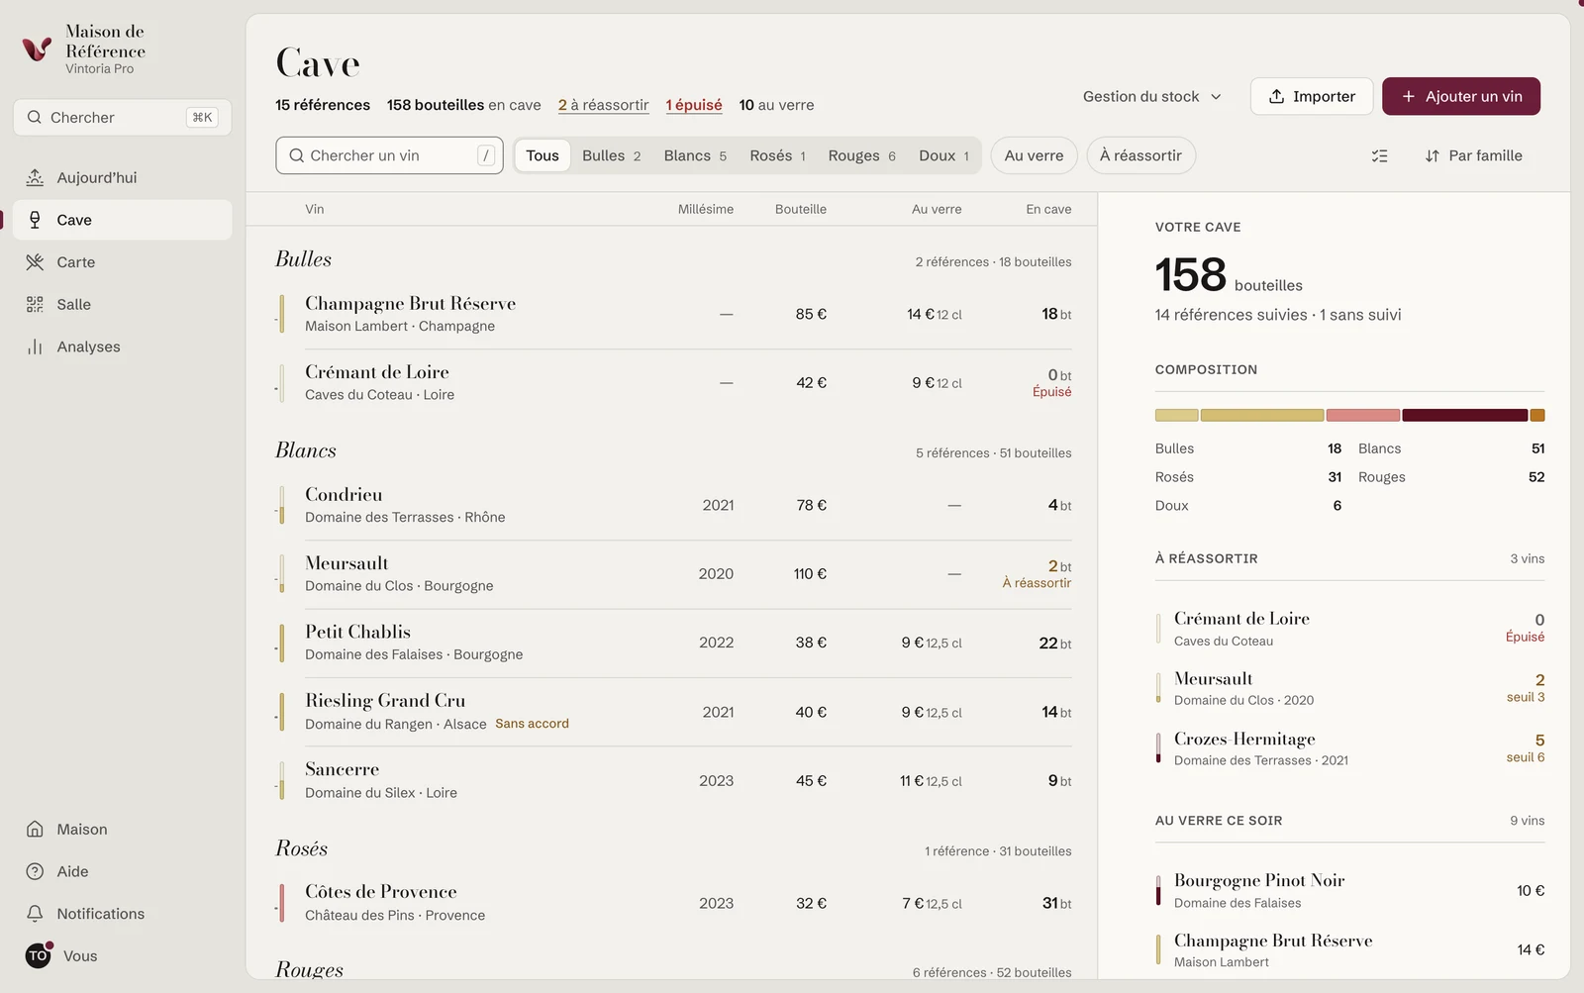Switch to the Blancs tab
Screen dimensions: 1584x993
(x=695, y=155)
